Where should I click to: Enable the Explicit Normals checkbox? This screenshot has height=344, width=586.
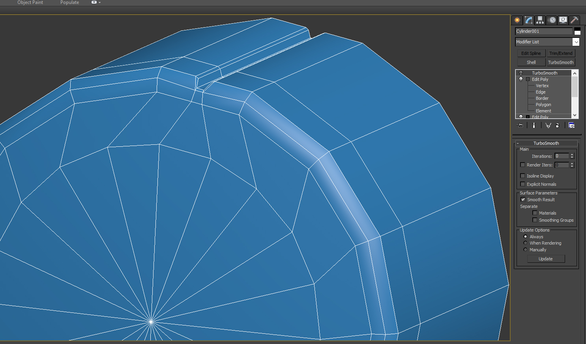(522, 184)
